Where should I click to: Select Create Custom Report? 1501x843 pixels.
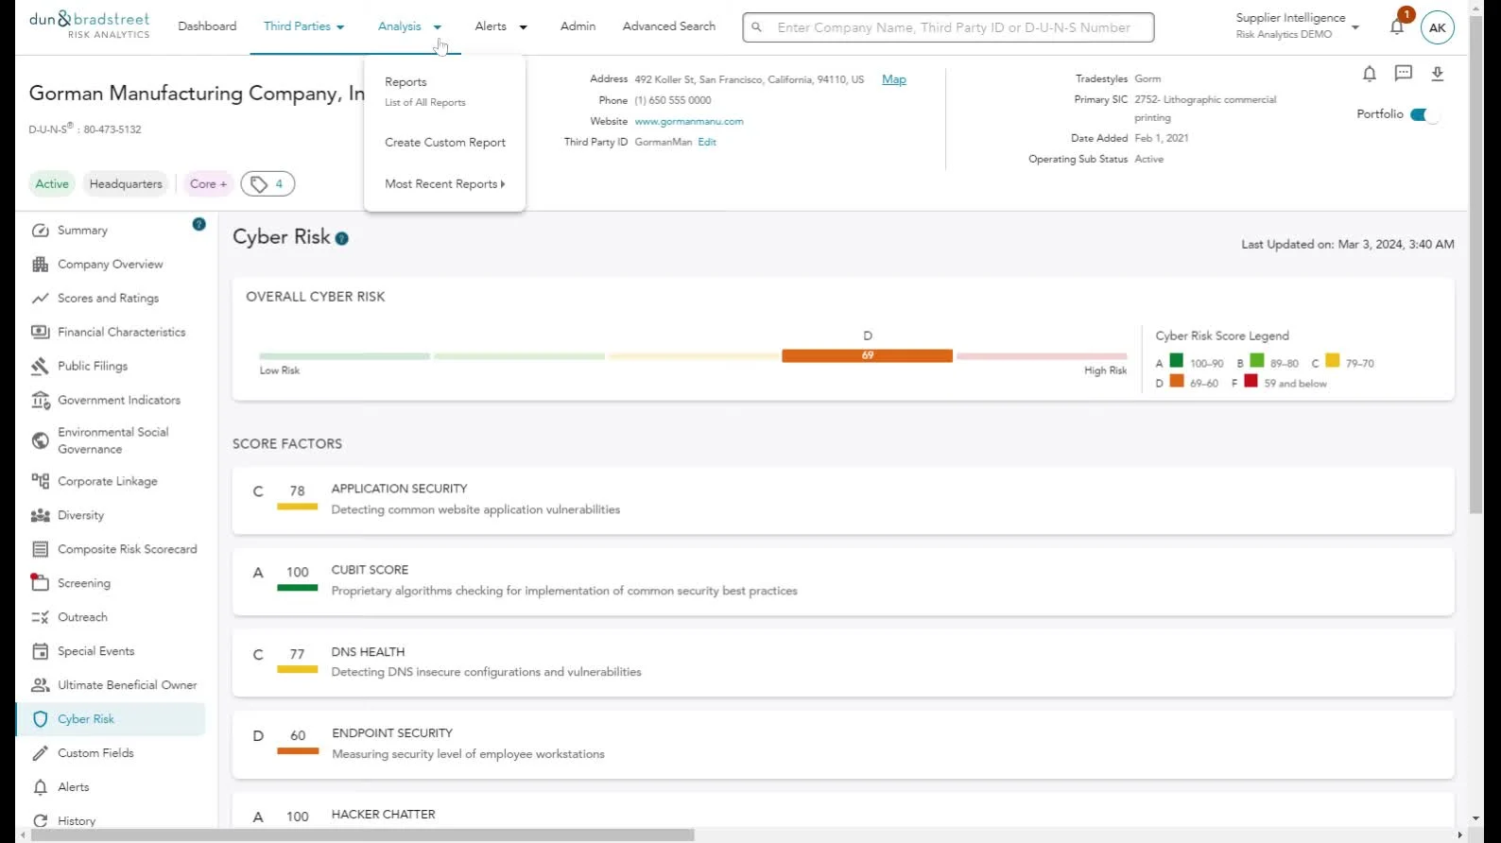point(444,143)
